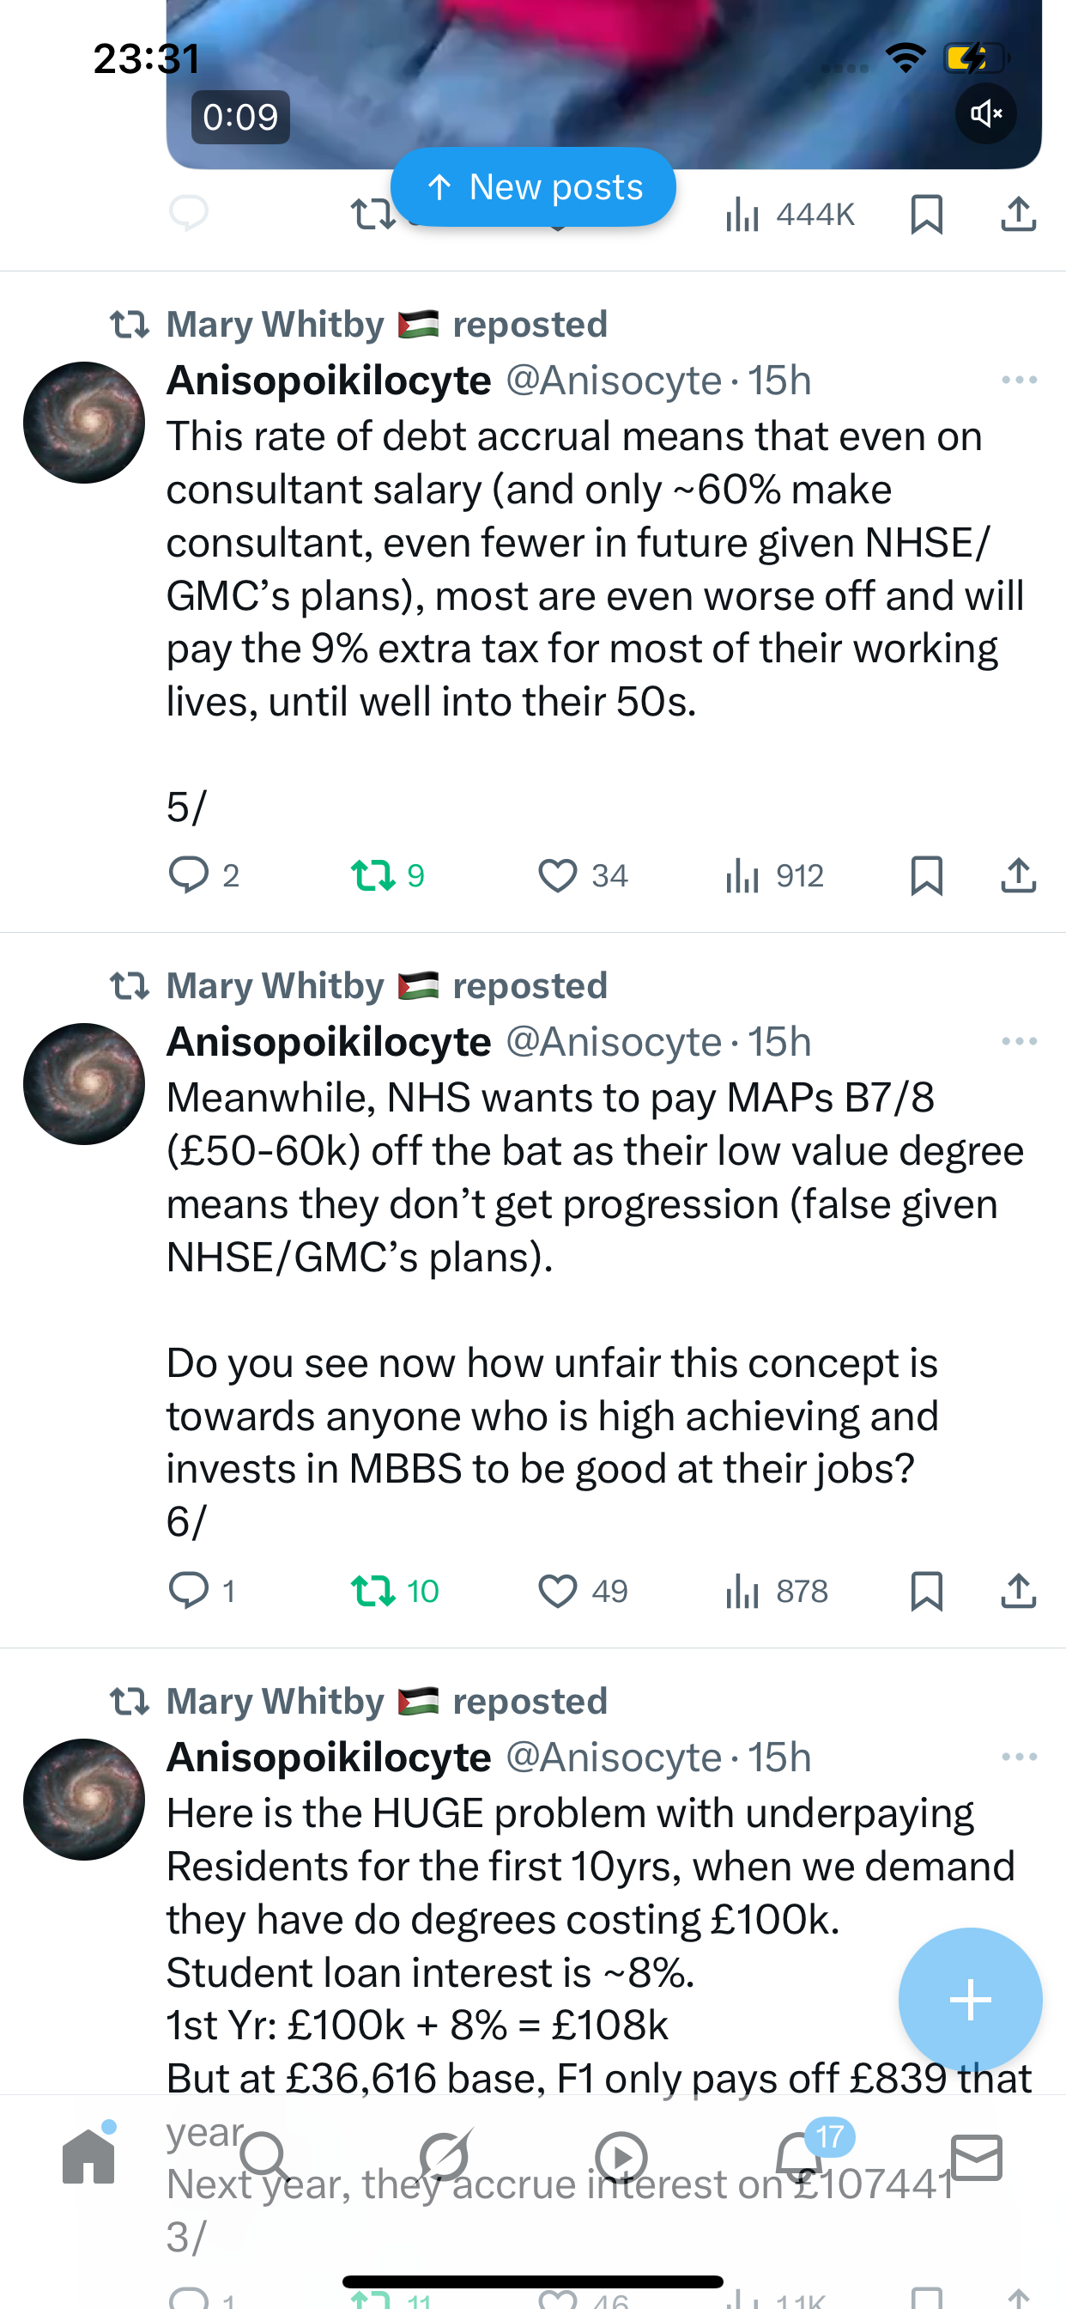
Task: Unmute the video with the speaker icon
Action: point(985,114)
